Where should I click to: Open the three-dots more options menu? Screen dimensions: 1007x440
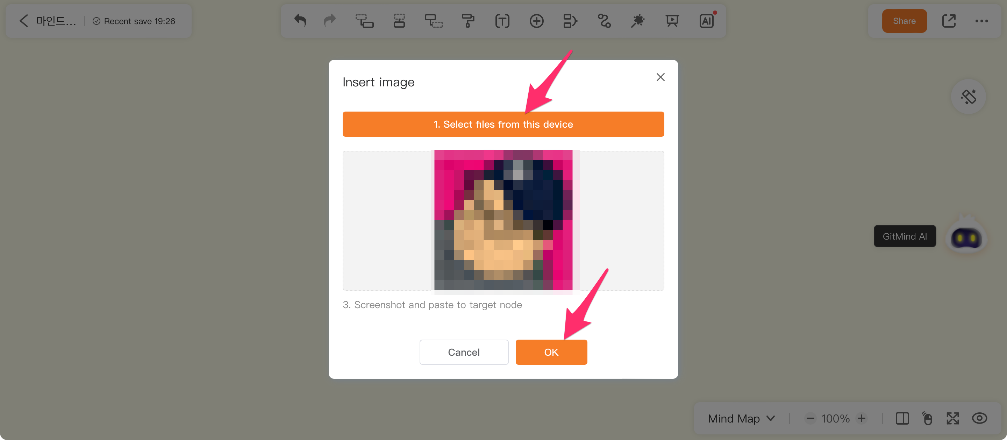(x=981, y=21)
